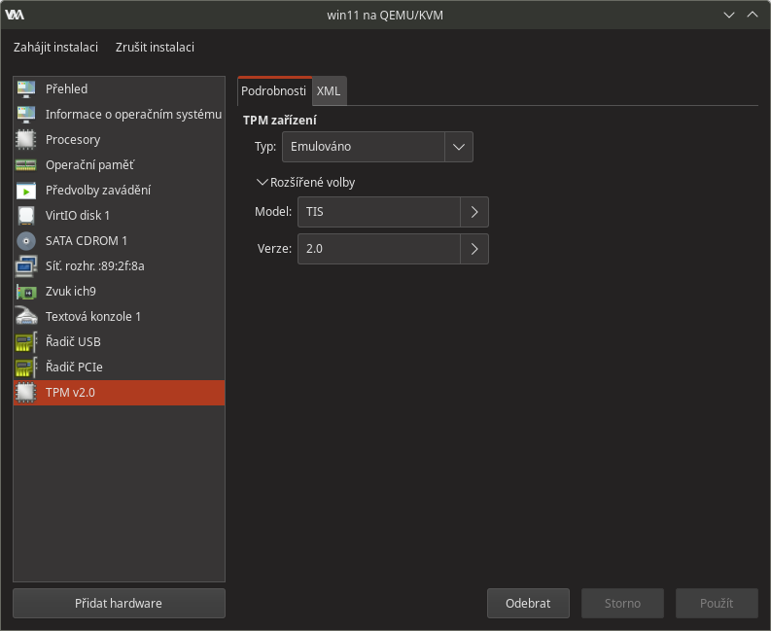Viewport: 771px width, 631px height.
Task: Click the network interface computers icon
Action: (x=26, y=266)
